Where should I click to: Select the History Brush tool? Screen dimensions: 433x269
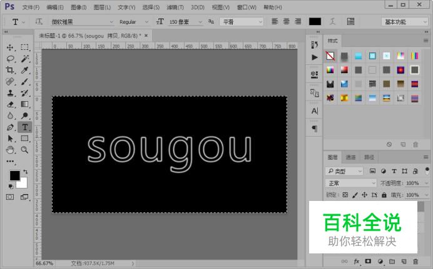point(24,93)
